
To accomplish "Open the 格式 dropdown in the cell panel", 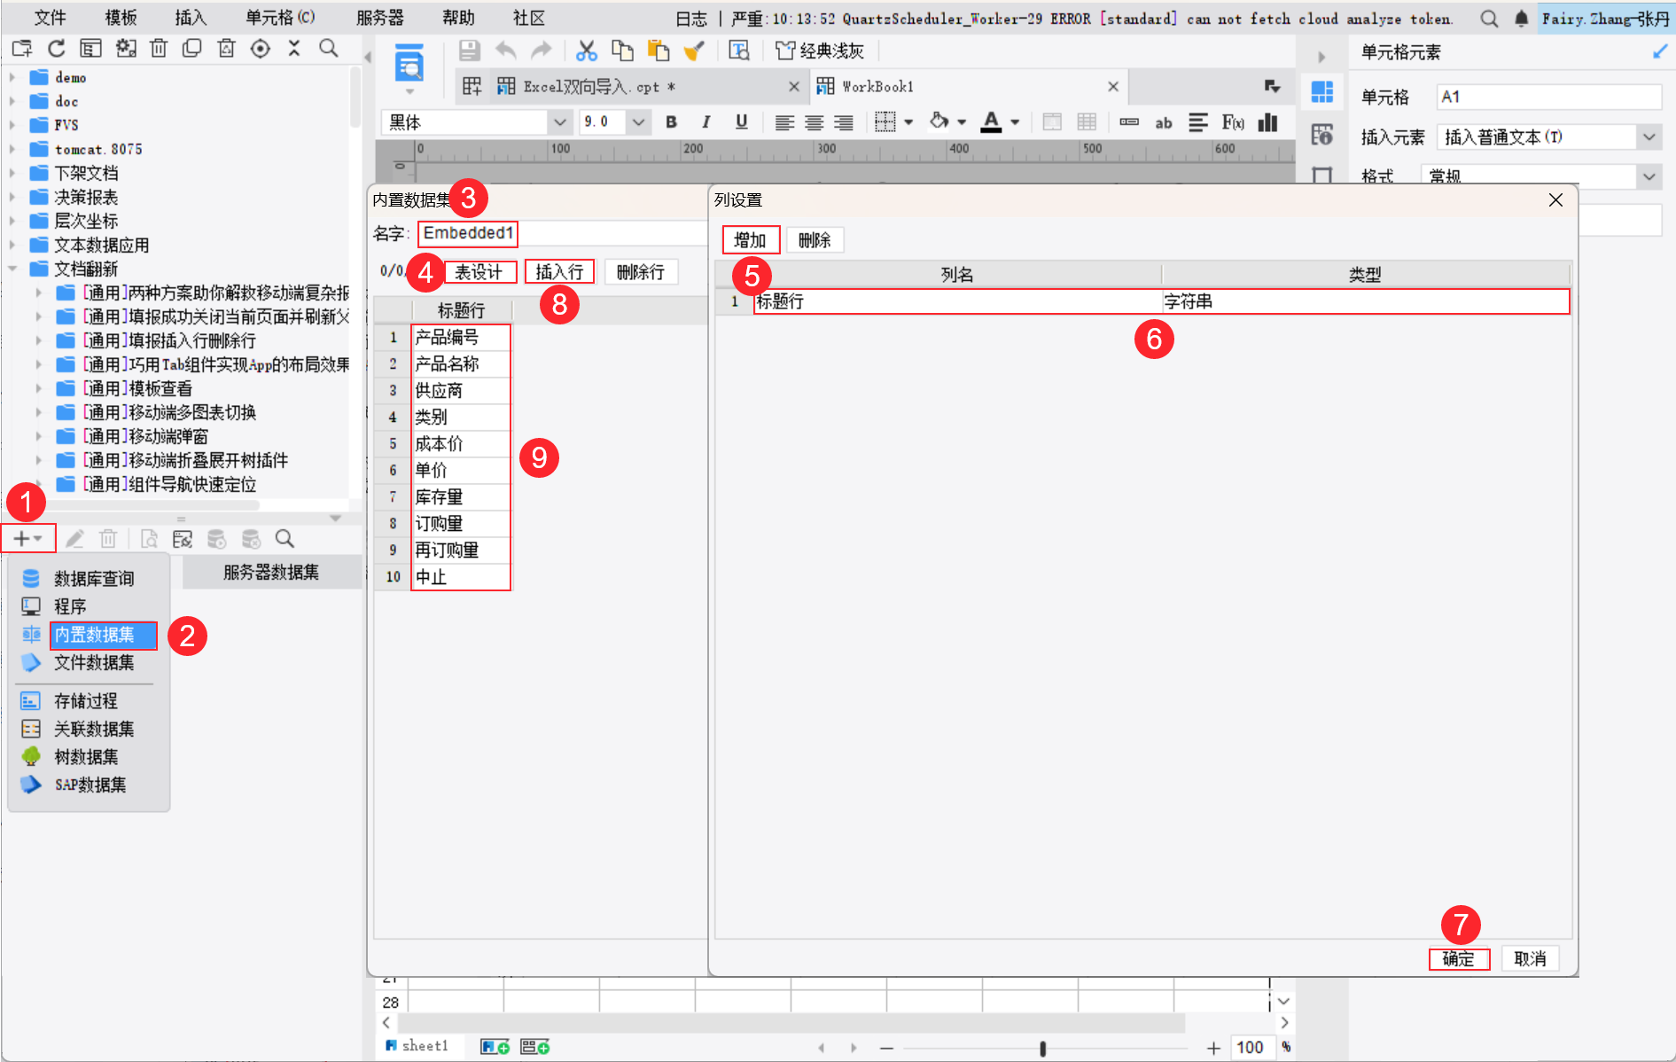I will (x=1649, y=176).
